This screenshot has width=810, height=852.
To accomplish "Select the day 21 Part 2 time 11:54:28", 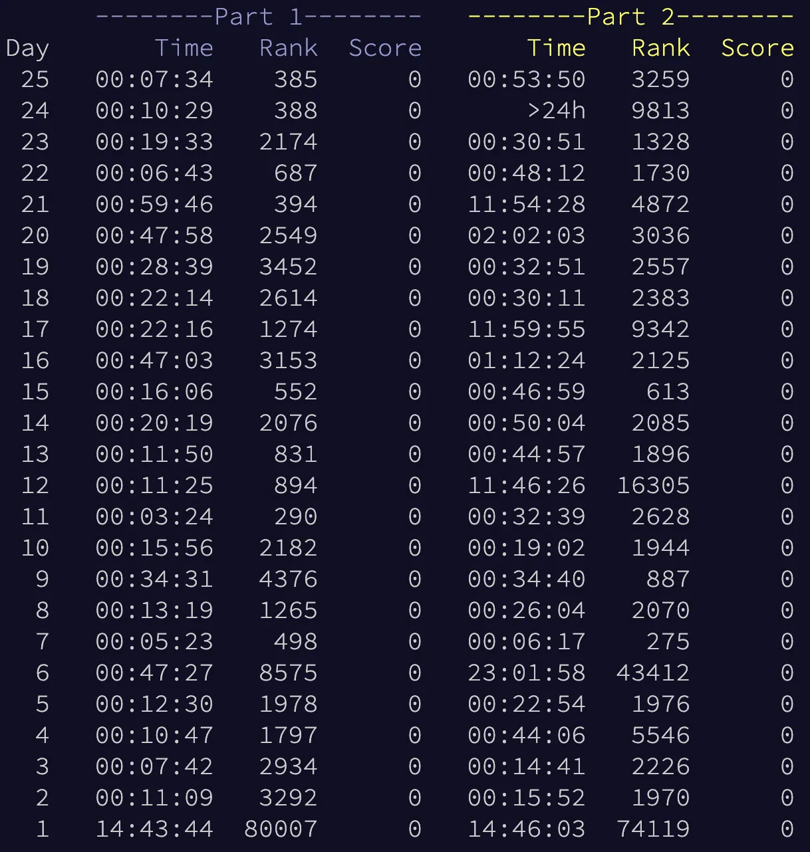I will click(527, 204).
